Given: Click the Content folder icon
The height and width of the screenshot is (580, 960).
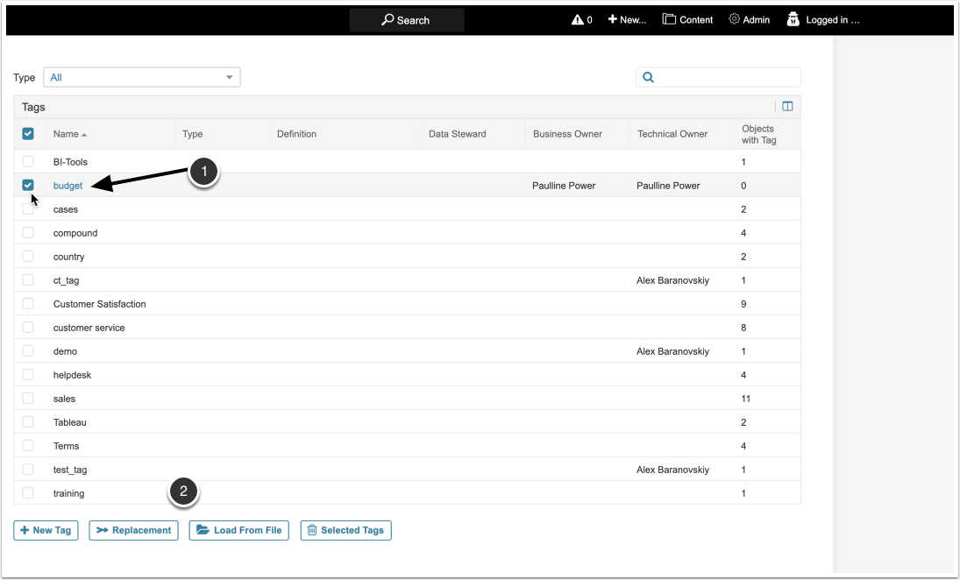Looking at the screenshot, I should [x=669, y=19].
